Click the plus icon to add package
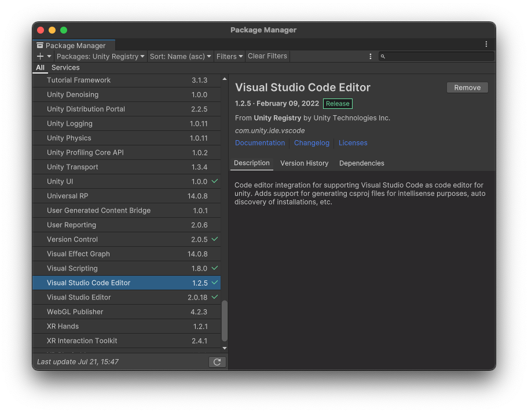Viewport: 528px width, 413px height. (40, 56)
